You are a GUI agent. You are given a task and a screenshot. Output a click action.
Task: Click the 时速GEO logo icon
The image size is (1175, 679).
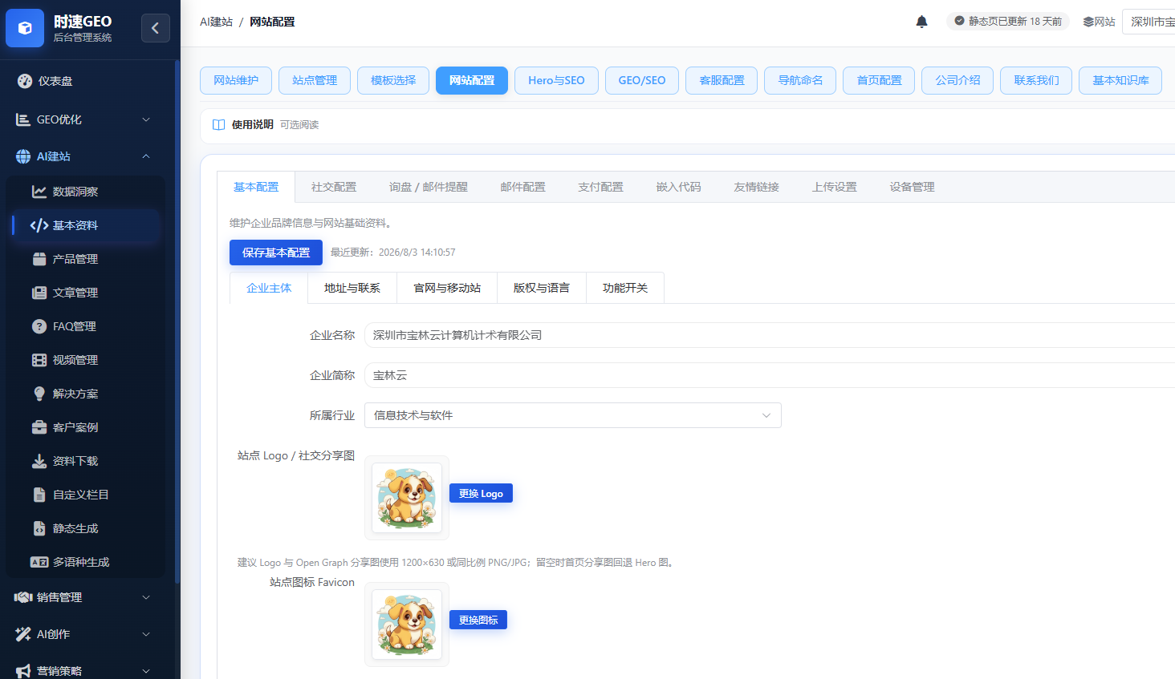point(25,28)
